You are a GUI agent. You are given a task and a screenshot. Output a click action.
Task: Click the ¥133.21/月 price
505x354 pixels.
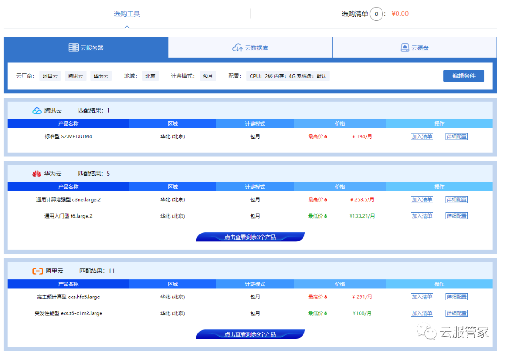coord(362,216)
